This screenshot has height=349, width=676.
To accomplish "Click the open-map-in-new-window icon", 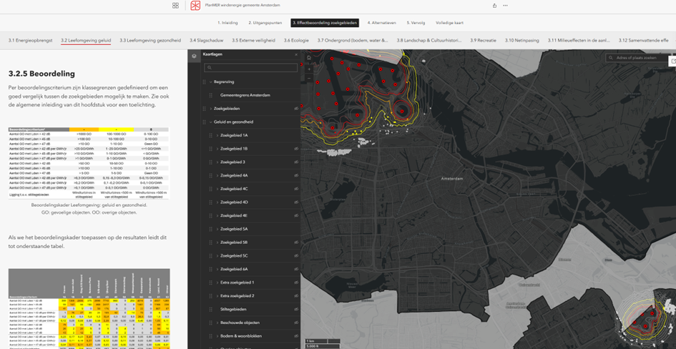I will coord(672,62).
